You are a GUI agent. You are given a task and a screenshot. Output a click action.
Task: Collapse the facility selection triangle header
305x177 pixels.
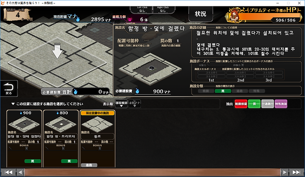tap(13, 104)
